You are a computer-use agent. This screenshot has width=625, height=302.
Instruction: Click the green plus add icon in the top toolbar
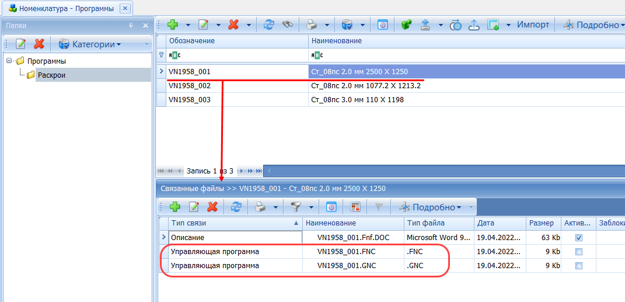pyautogui.click(x=172, y=25)
